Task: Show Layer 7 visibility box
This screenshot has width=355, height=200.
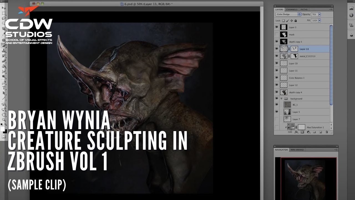Action: [277, 119]
